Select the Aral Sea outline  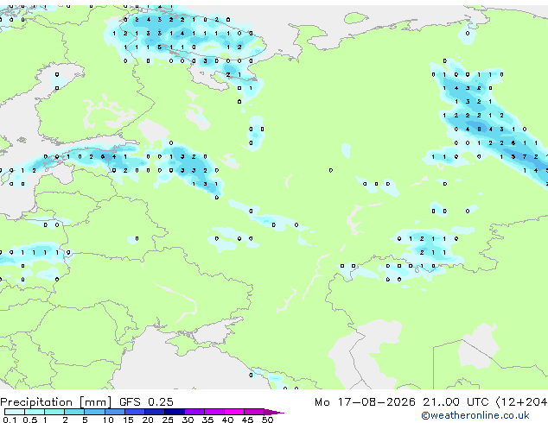point(479,347)
